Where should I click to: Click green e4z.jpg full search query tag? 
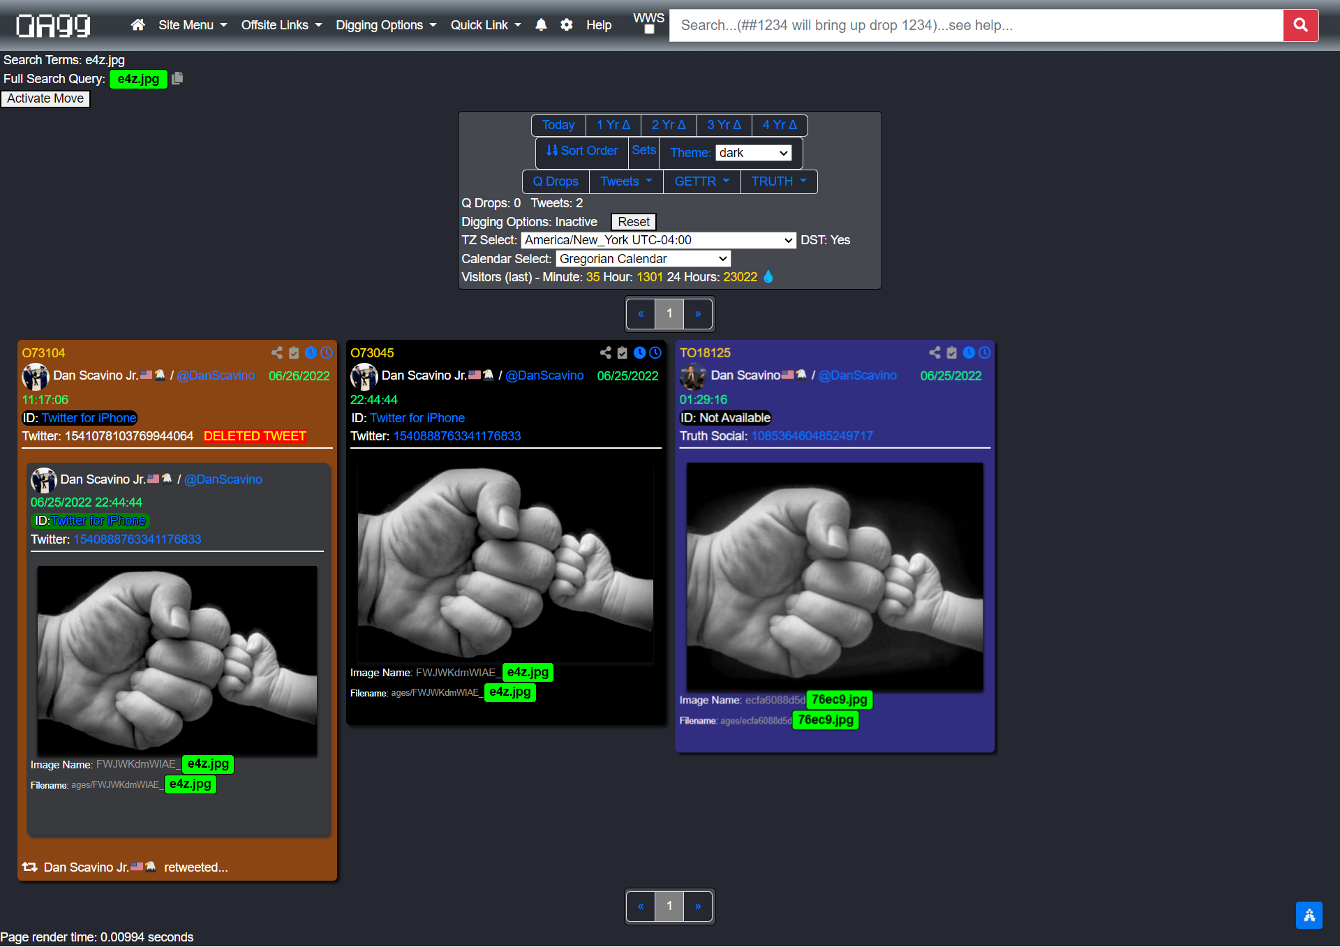tap(138, 79)
